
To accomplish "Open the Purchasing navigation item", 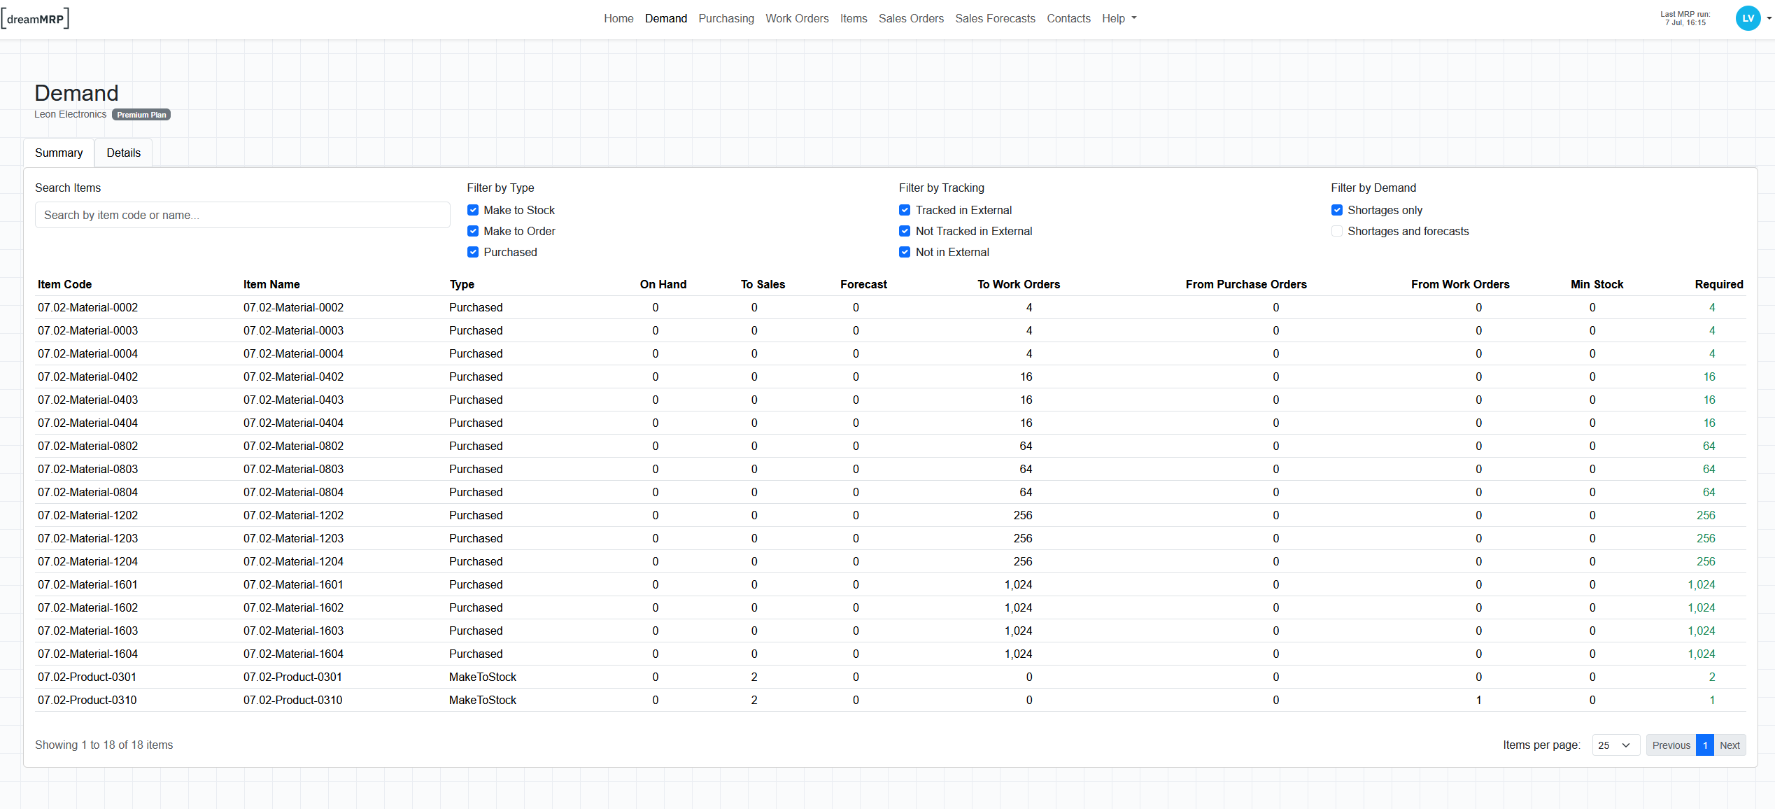I will tap(726, 19).
